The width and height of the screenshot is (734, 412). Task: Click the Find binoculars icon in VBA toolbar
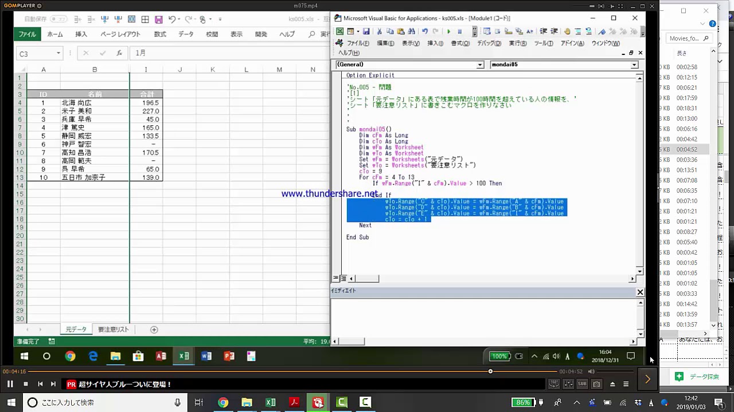point(412,31)
